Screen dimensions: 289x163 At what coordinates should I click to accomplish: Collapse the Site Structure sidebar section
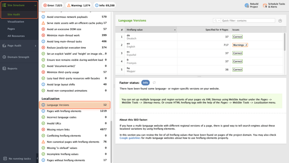coord(35,5)
